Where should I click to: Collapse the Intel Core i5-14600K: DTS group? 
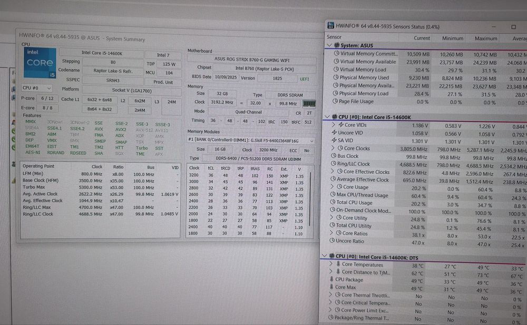point(324,256)
